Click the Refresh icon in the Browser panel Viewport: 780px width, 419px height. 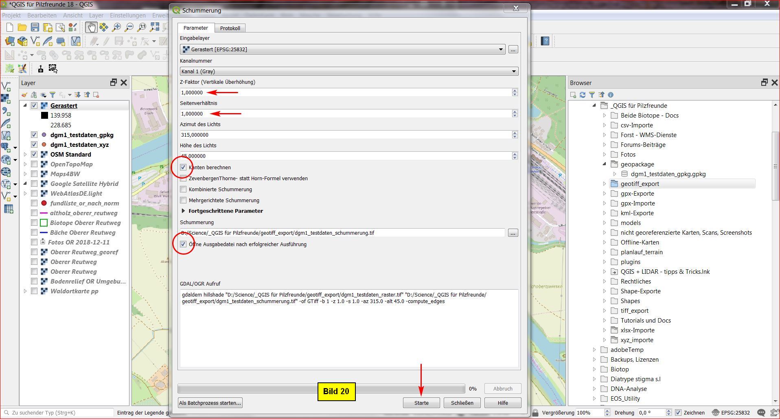pyautogui.click(x=583, y=95)
